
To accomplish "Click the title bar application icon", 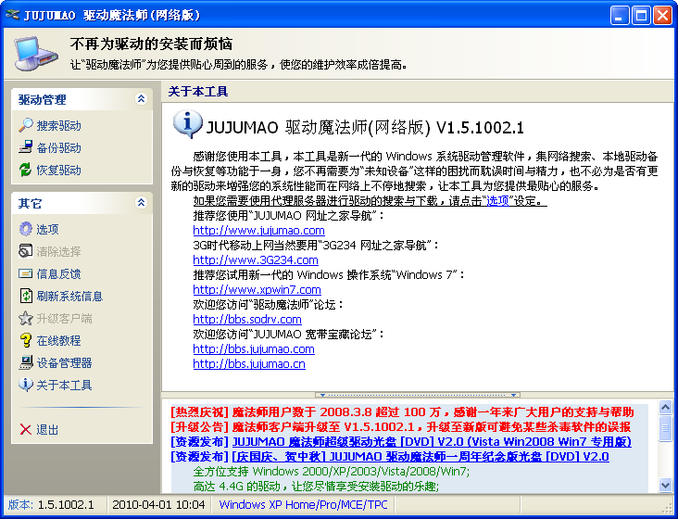I will tap(12, 15).
